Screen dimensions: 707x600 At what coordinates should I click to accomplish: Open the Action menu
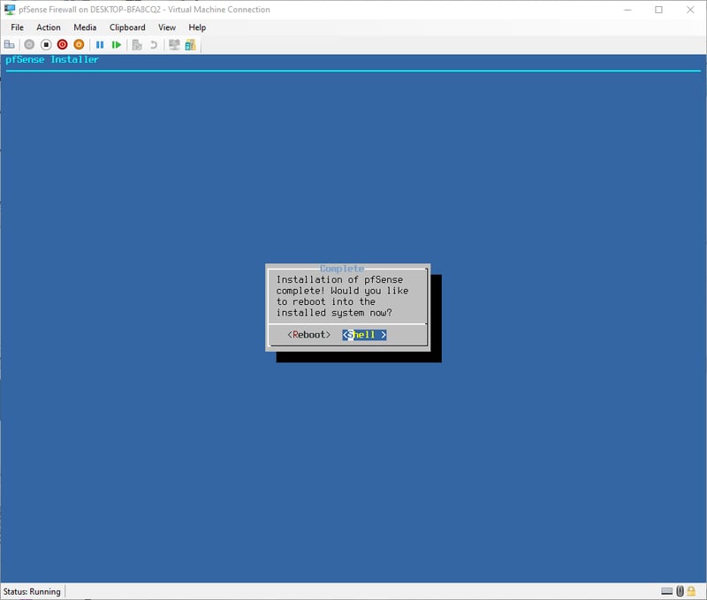(49, 27)
